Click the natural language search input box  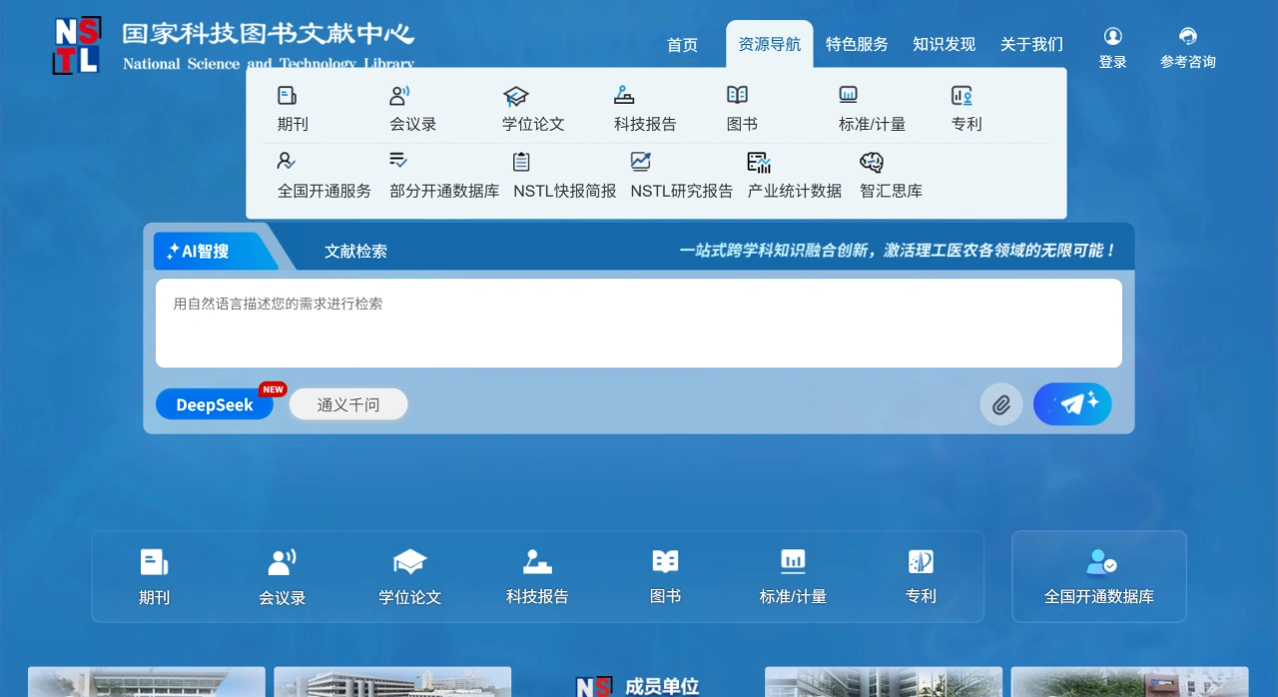coord(639,323)
